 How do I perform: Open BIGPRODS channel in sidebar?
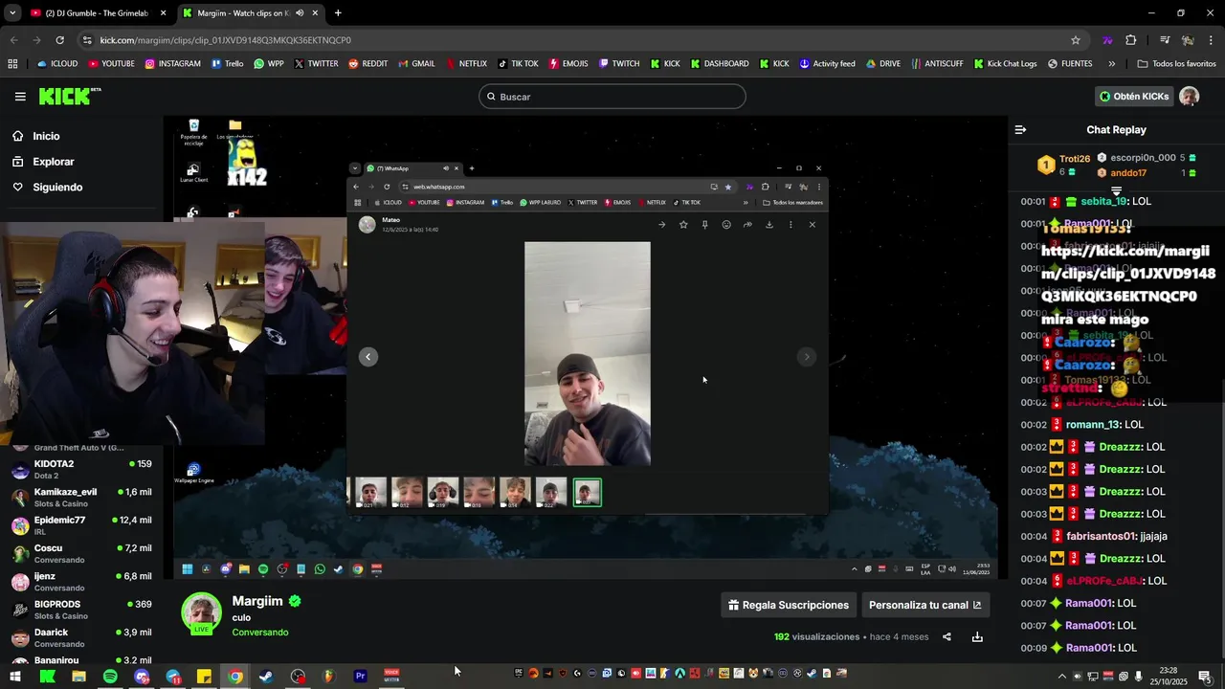pyautogui.click(x=81, y=610)
